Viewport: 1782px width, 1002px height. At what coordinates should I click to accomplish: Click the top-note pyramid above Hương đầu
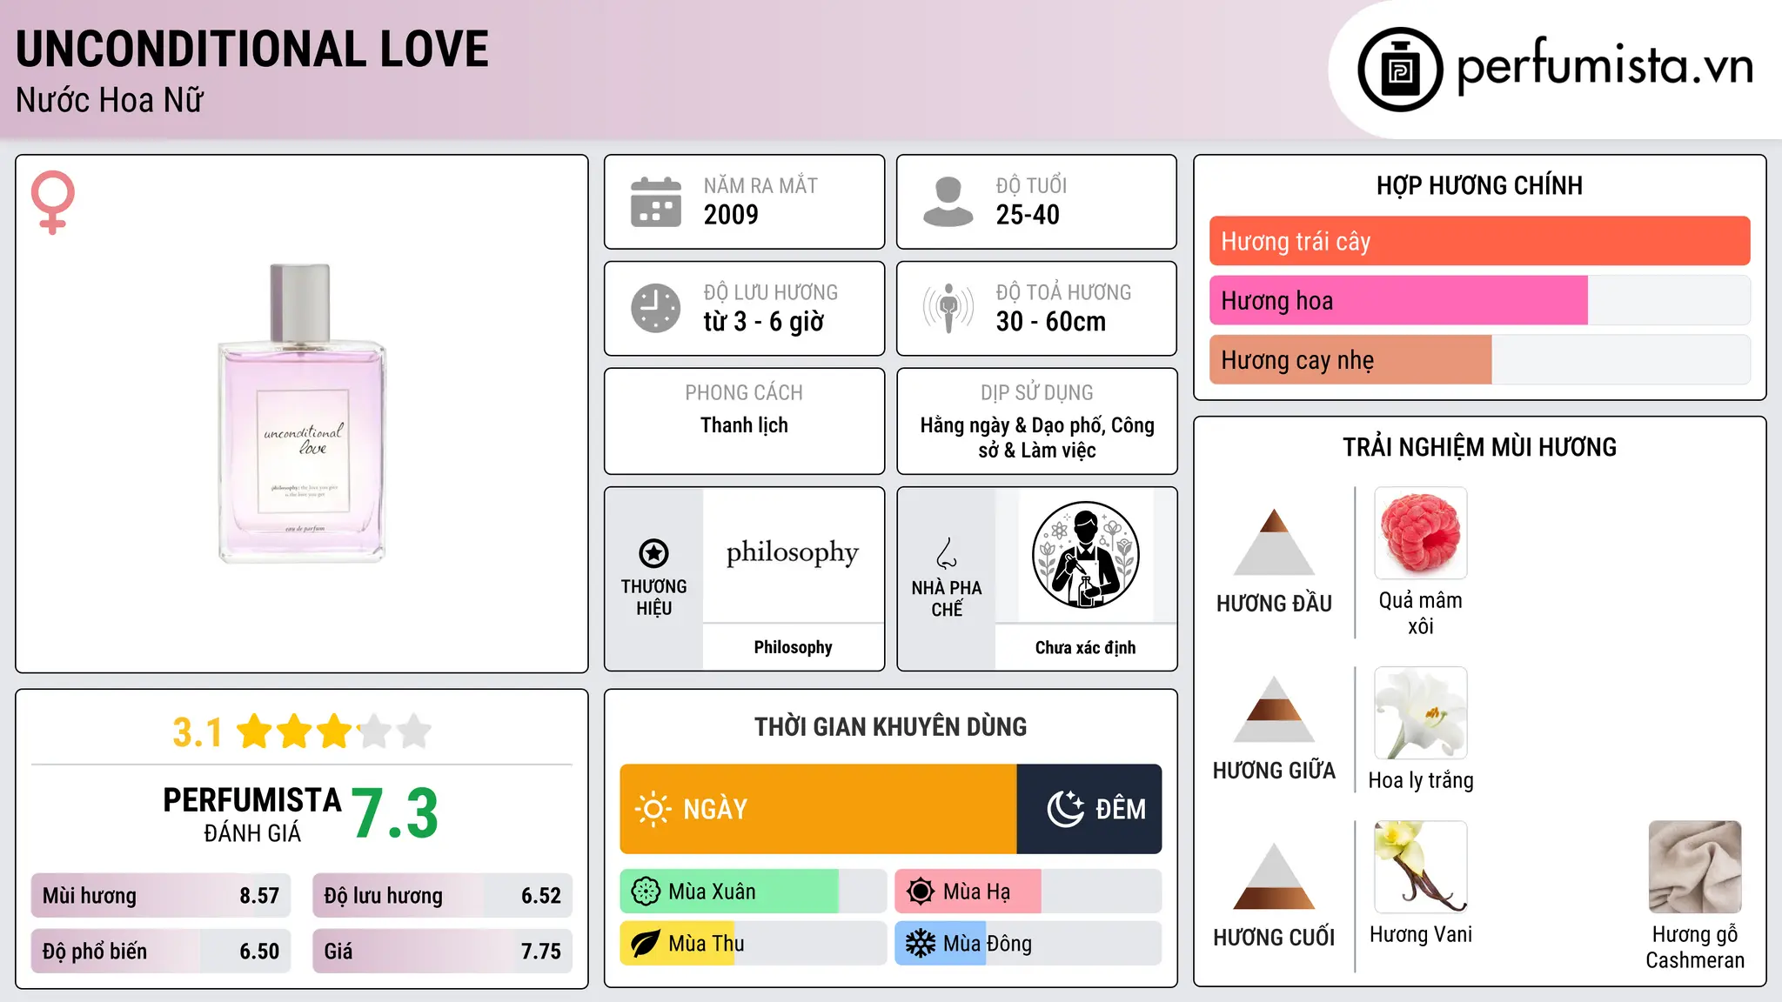1274,542
